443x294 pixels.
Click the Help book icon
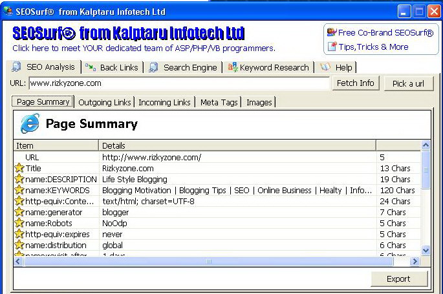click(325, 67)
